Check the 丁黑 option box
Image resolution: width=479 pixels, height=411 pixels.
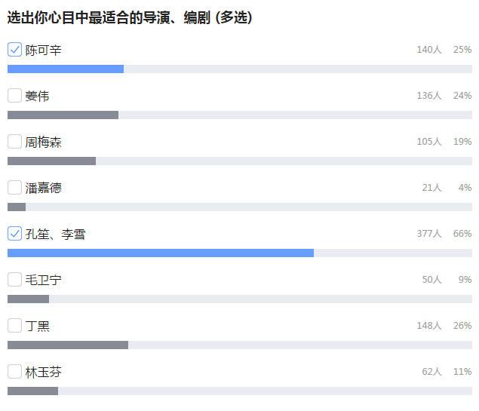(x=14, y=326)
